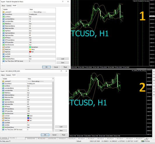Click the LineStyle variable icon in MY_NEWS_FILTER_2020 dialog
Viewport: 155px width, 144px height.
[x=3, y=125]
